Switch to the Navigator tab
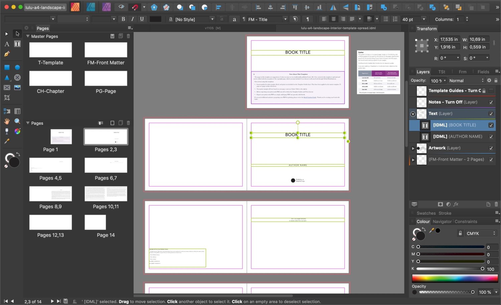This screenshot has height=305, width=501. point(442,222)
